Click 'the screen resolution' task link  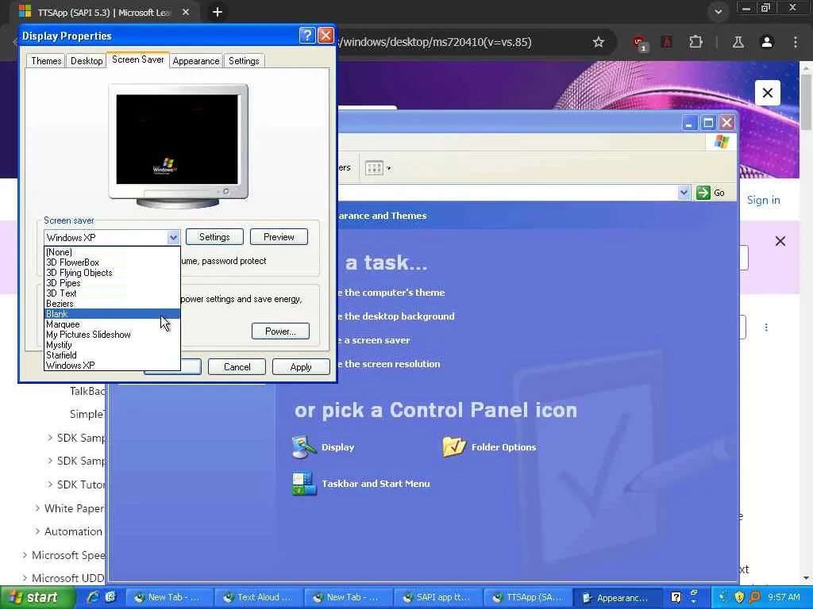coord(392,364)
